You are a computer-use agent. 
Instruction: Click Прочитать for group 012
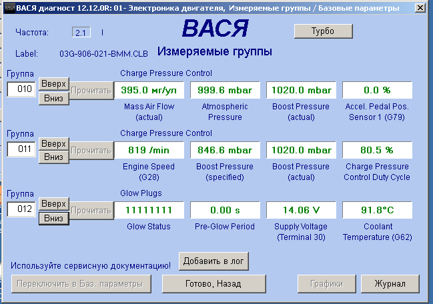tap(91, 210)
